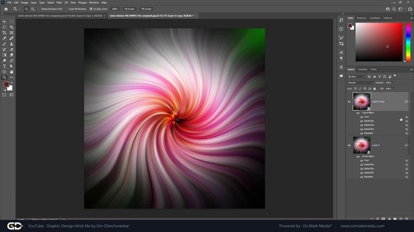414x232 pixels.
Task: Toggle Twirl filter visibility on Layer 0
Action: (x=362, y=160)
